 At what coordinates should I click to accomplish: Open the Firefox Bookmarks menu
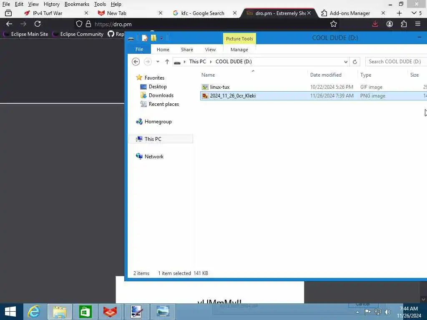77,4
